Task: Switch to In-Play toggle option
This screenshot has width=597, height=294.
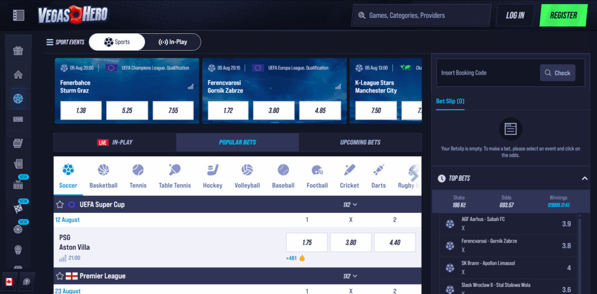Action: (x=173, y=42)
